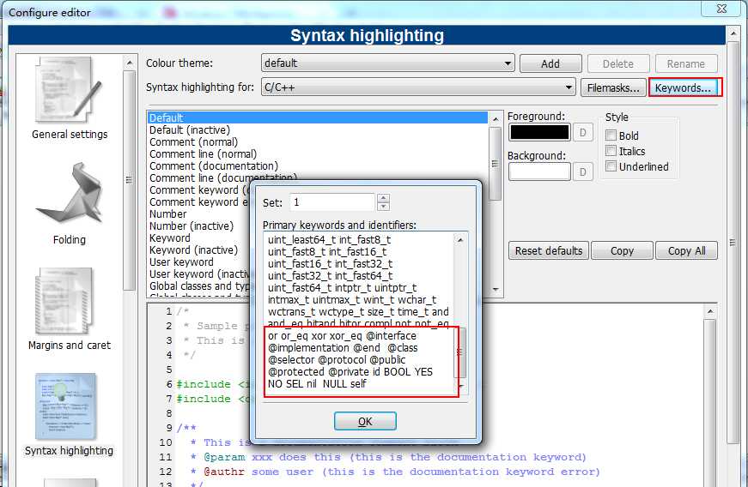Open the Colour theme dropdown
The width and height of the screenshot is (748, 487).
[388, 63]
